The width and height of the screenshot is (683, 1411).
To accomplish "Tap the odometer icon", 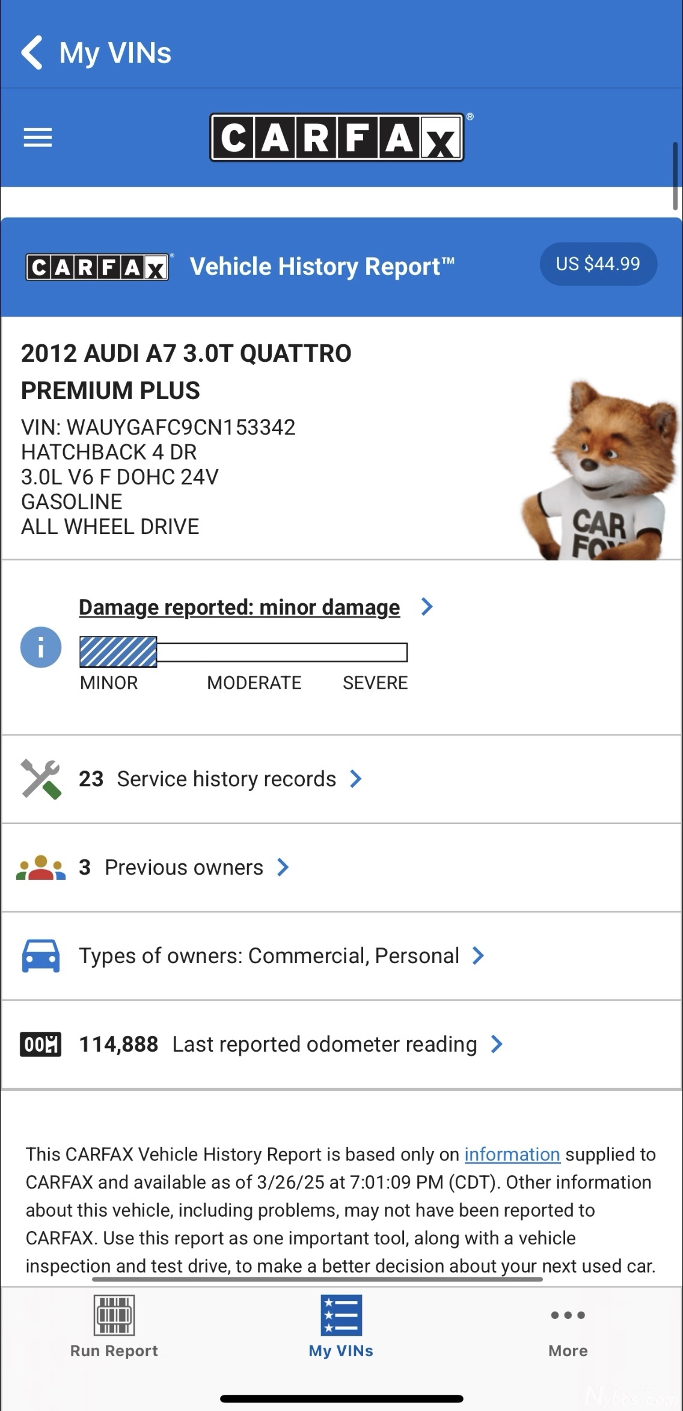I will pyautogui.click(x=40, y=1044).
